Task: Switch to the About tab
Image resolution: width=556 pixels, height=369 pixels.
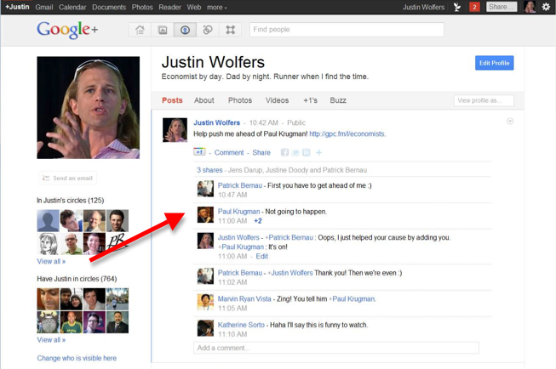Action: click(x=203, y=100)
